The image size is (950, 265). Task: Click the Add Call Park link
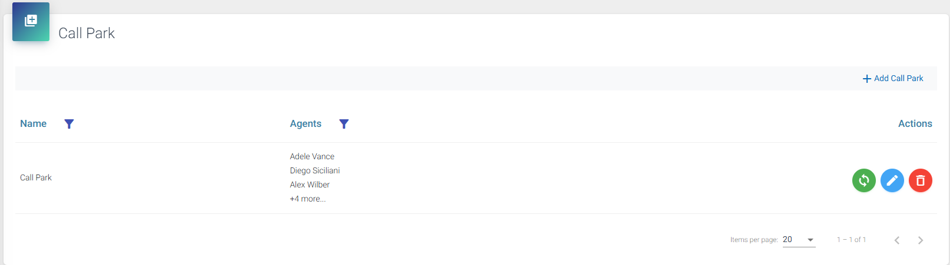(898, 78)
